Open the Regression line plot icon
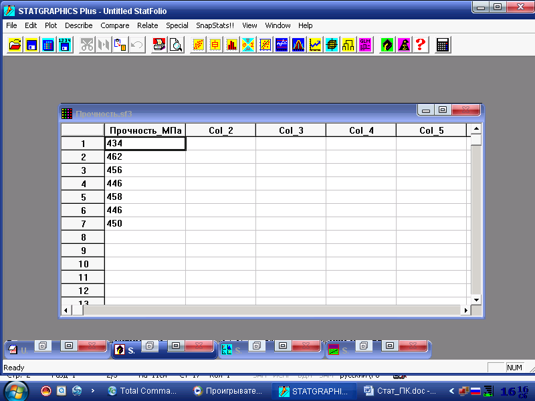This screenshot has height=401, width=535. coord(265,45)
